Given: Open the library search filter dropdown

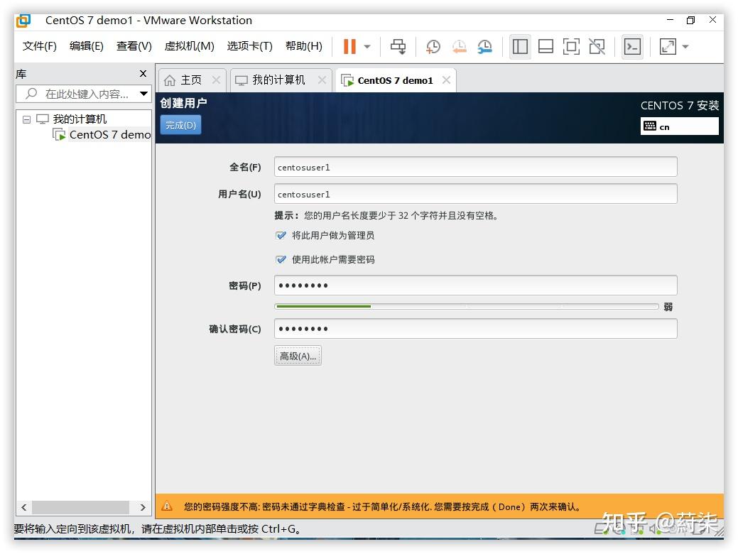Looking at the screenshot, I should pyautogui.click(x=144, y=94).
